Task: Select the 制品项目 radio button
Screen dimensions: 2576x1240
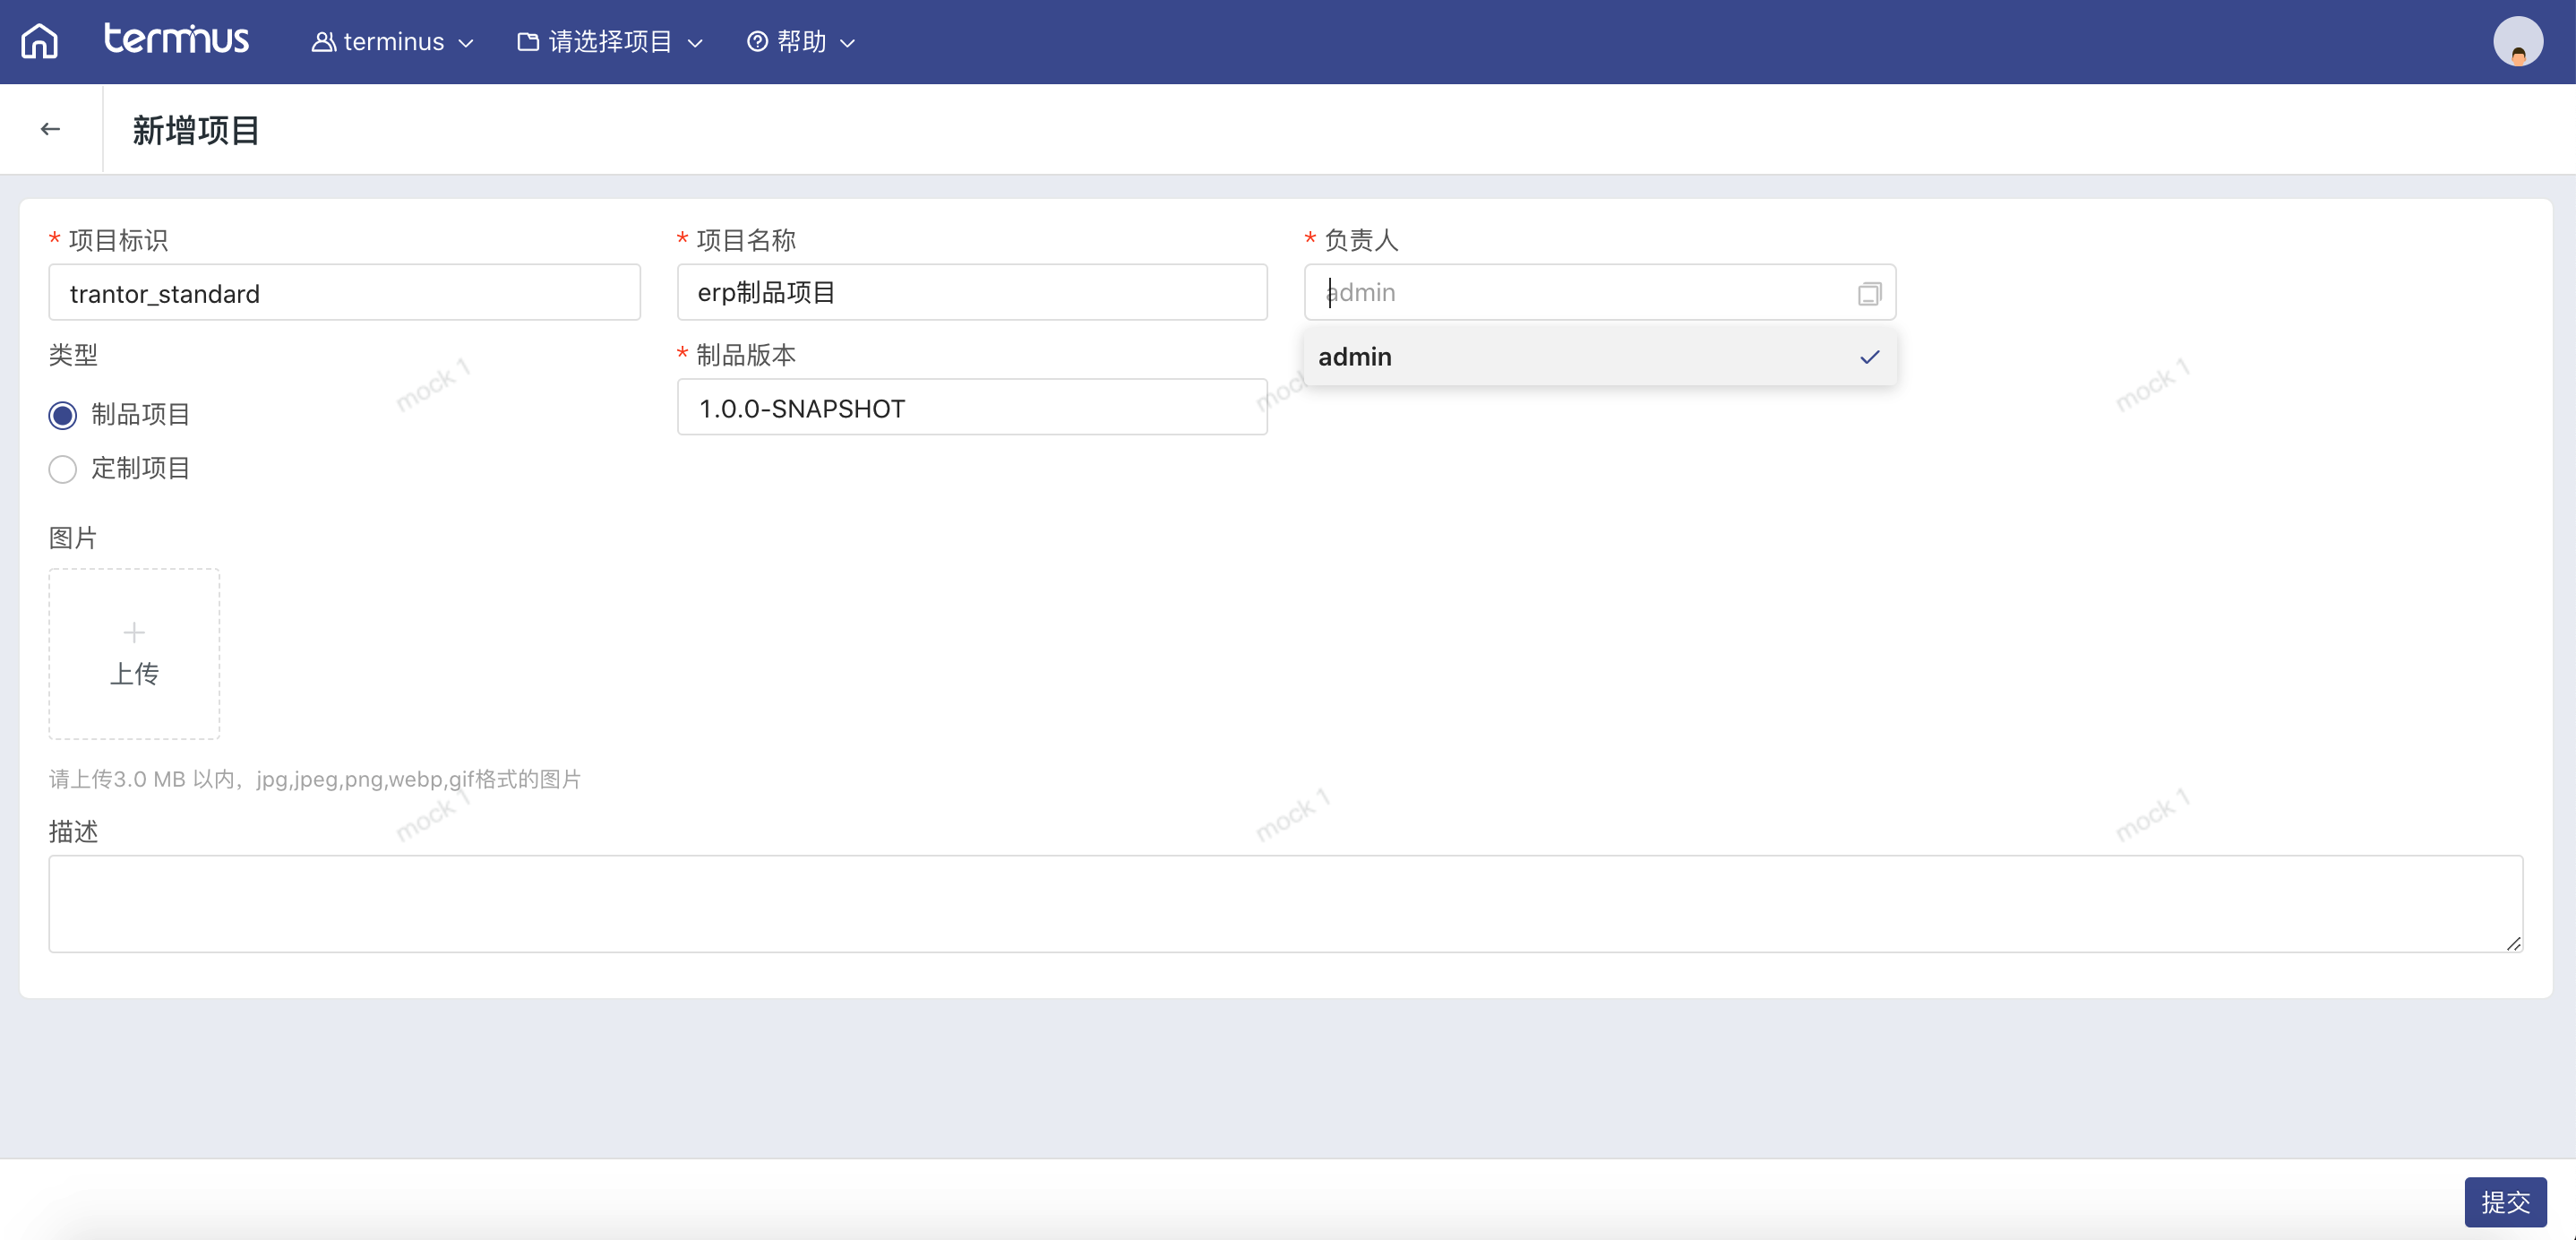Action: 63,415
